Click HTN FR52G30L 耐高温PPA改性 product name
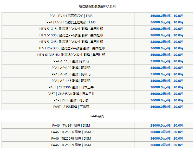195x150 pixels. 71,48
